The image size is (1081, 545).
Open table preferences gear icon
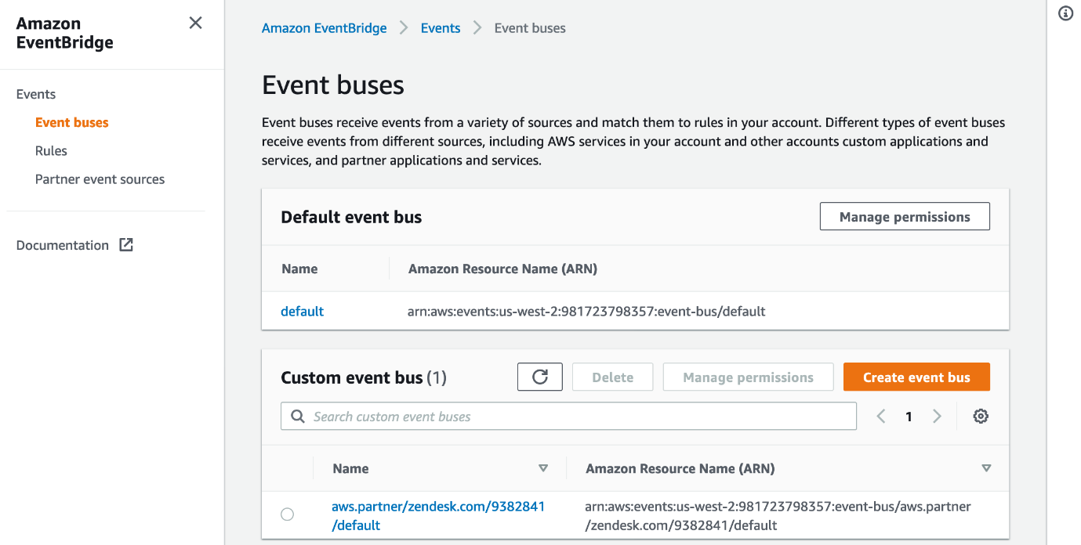(980, 417)
